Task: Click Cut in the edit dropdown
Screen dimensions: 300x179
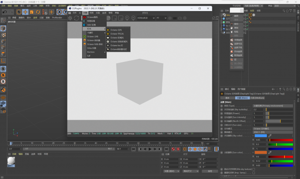Action: (236, 24)
